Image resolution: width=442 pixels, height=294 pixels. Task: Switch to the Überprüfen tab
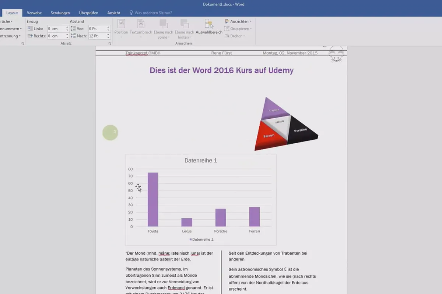88,13
